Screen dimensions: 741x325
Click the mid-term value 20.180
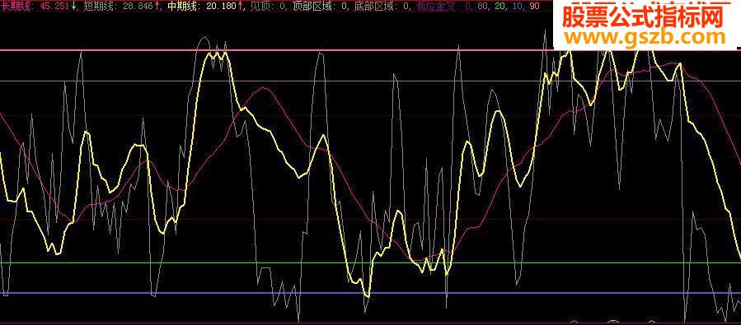tap(221, 6)
